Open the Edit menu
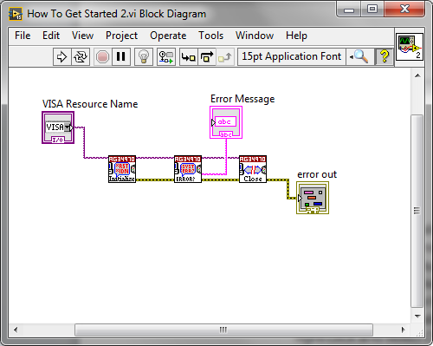Screen dimensions: 433x346 pos(51,36)
